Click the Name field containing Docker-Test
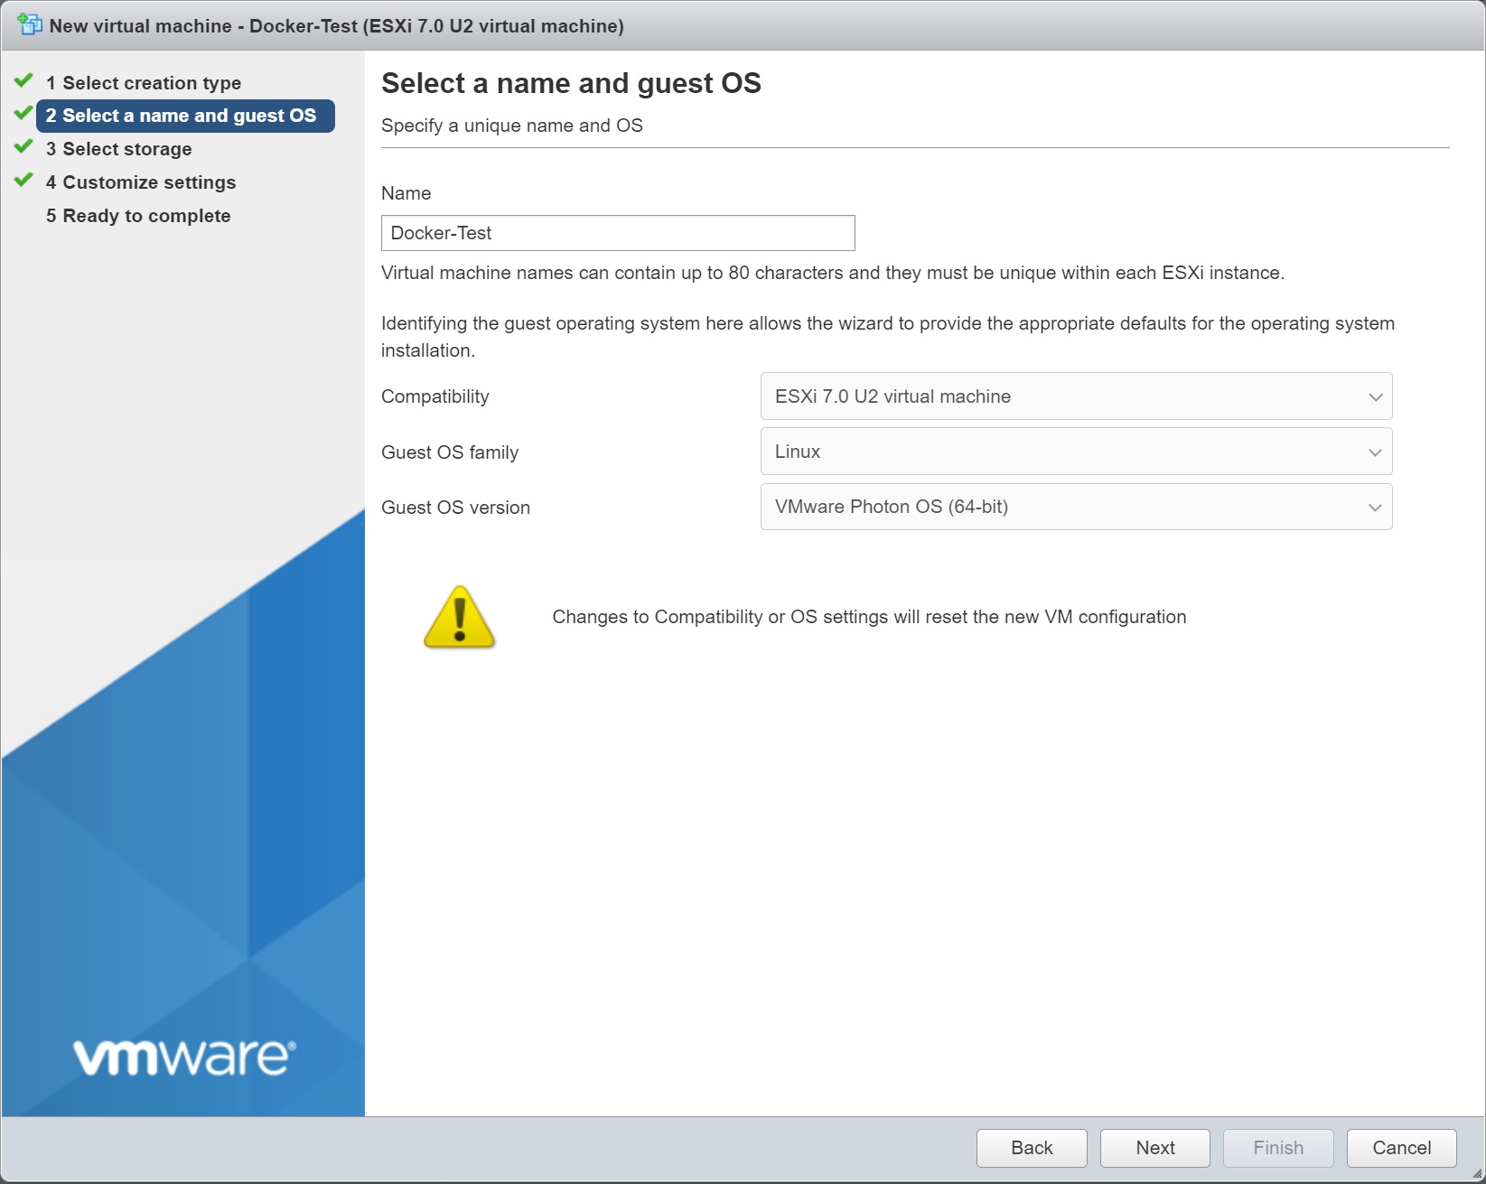The width and height of the screenshot is (1486, 1184). (618, 233)
